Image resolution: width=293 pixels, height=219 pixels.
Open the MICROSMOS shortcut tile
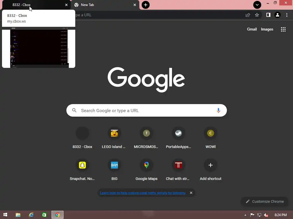coord(146,138)
